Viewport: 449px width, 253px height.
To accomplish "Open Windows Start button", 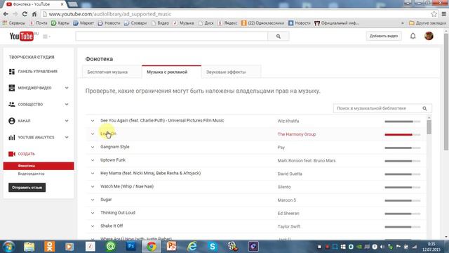I will tap(8, 247).
